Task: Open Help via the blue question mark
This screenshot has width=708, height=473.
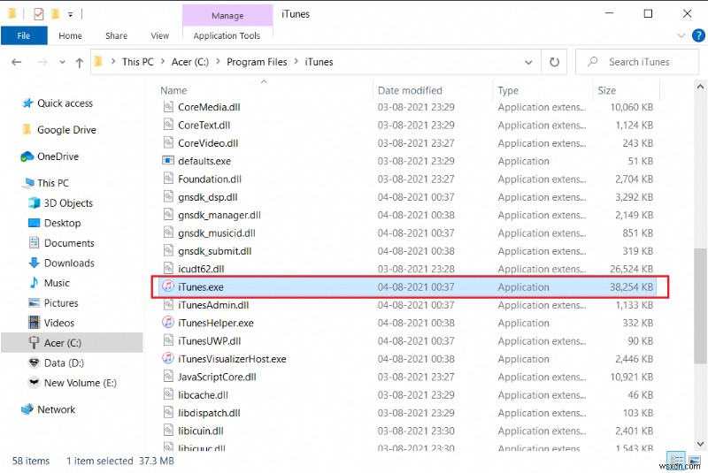Action: 696,36
